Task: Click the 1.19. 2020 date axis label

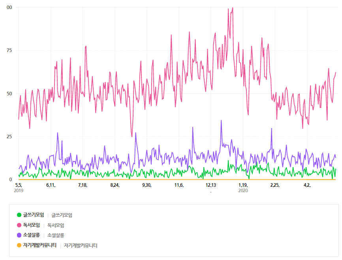Action: pyautogui.click(x=243, y=188)
